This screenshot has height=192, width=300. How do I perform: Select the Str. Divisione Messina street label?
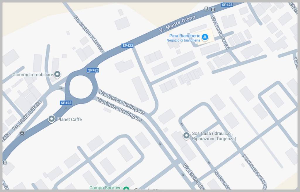tap(89, 34)
